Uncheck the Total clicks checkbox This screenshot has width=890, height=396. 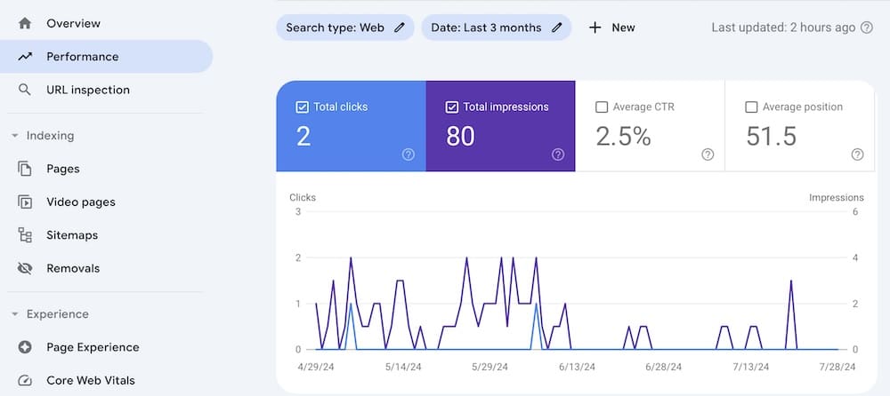click(x=302, y=107)
